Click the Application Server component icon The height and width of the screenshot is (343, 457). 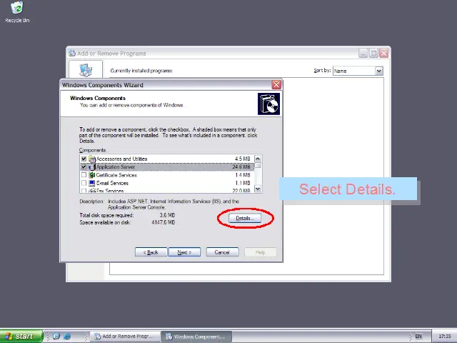point(92,167)
